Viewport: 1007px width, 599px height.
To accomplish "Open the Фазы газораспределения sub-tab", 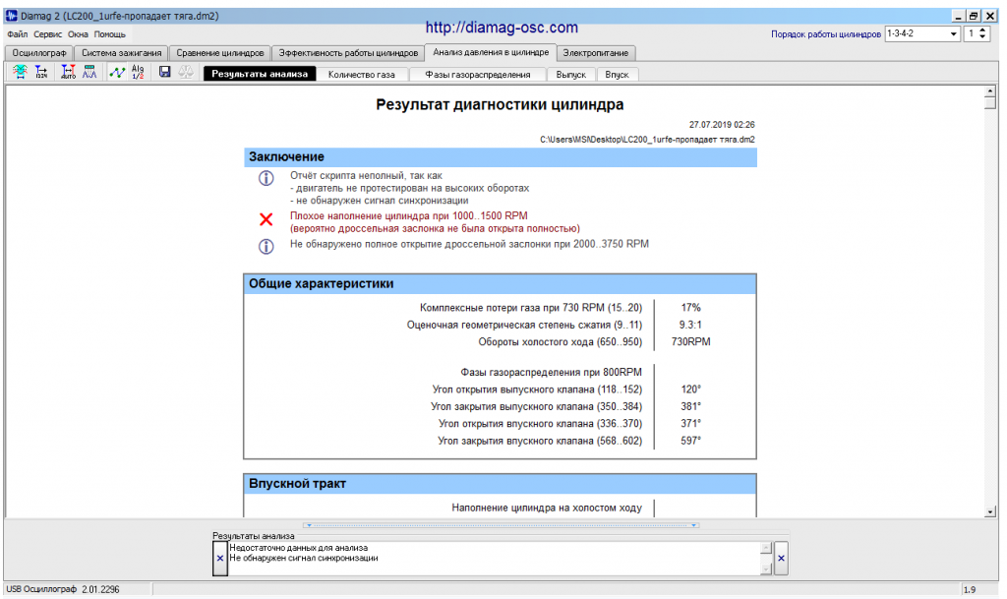I will pos(477,75).
